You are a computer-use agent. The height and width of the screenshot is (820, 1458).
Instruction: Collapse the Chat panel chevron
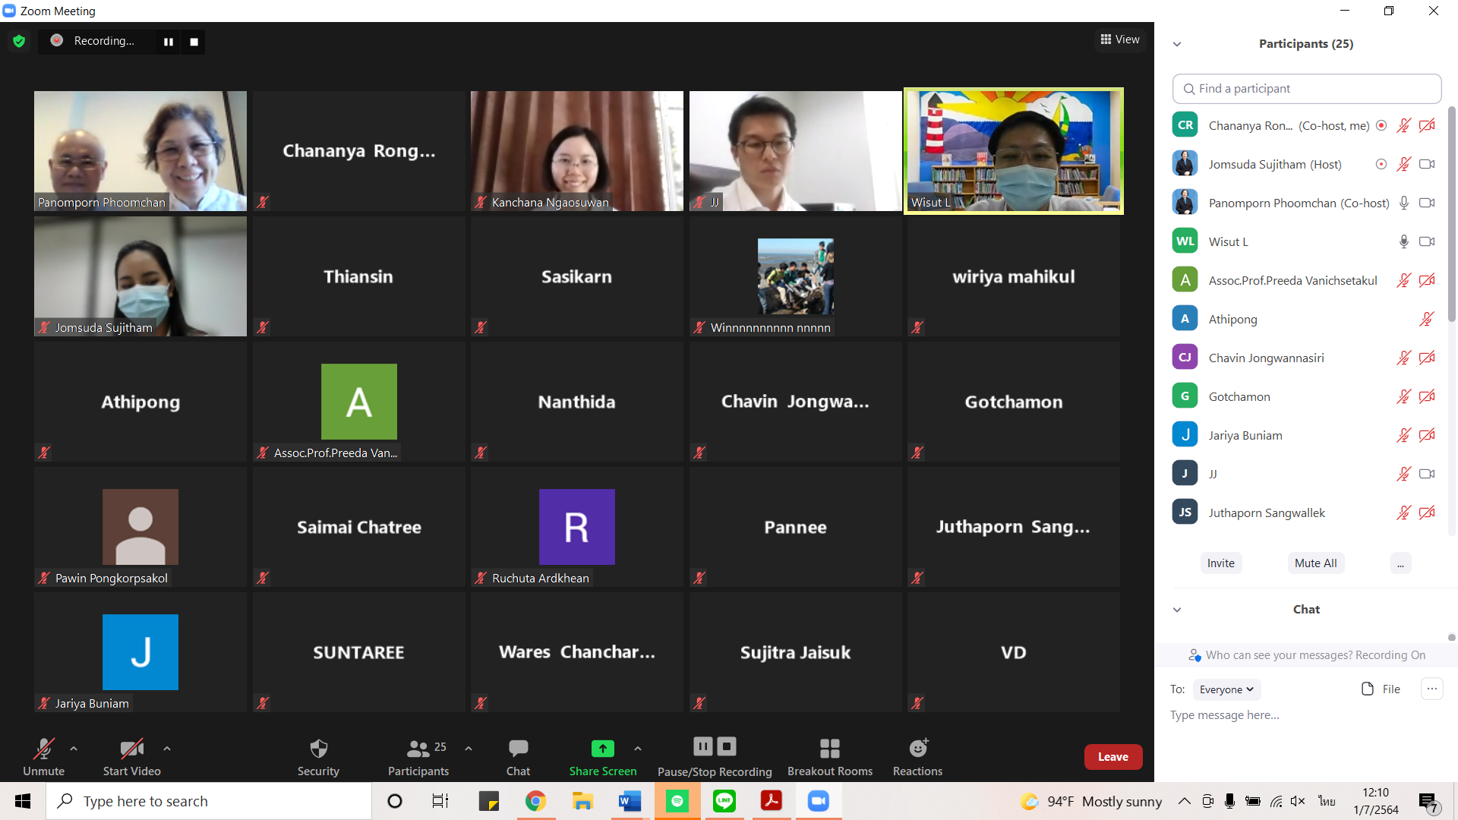1177,610
